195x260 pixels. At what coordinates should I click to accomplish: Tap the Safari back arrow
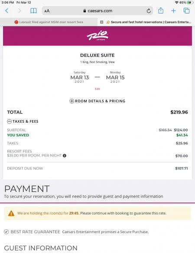(6, 11)
